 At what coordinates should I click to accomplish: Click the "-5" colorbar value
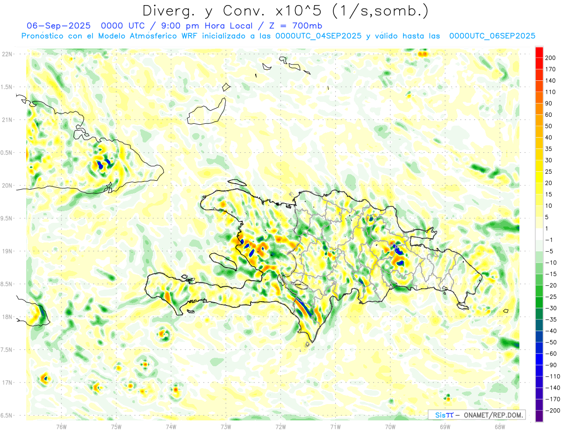point(549,251)
